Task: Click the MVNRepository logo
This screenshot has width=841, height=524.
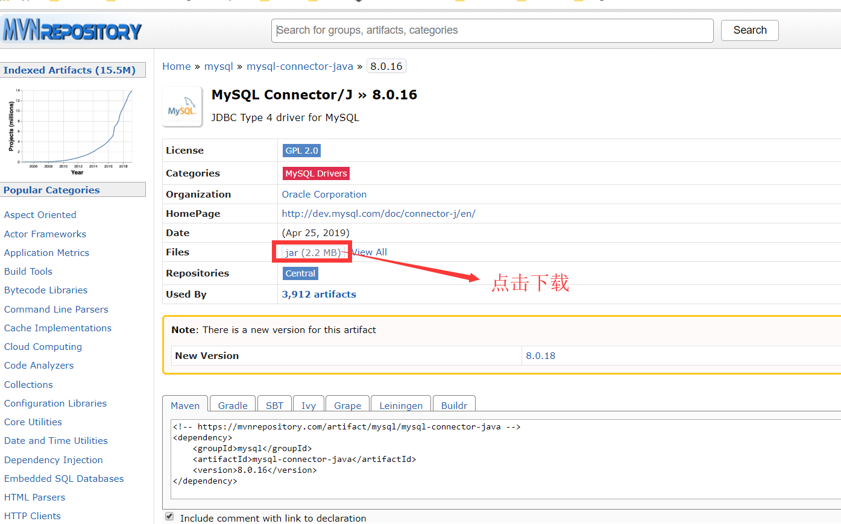Action: (x=72, y=30)
